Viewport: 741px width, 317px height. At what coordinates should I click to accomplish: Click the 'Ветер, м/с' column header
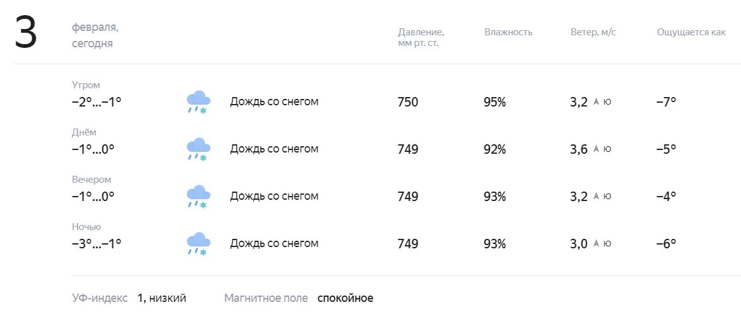[x=593, y=32]
